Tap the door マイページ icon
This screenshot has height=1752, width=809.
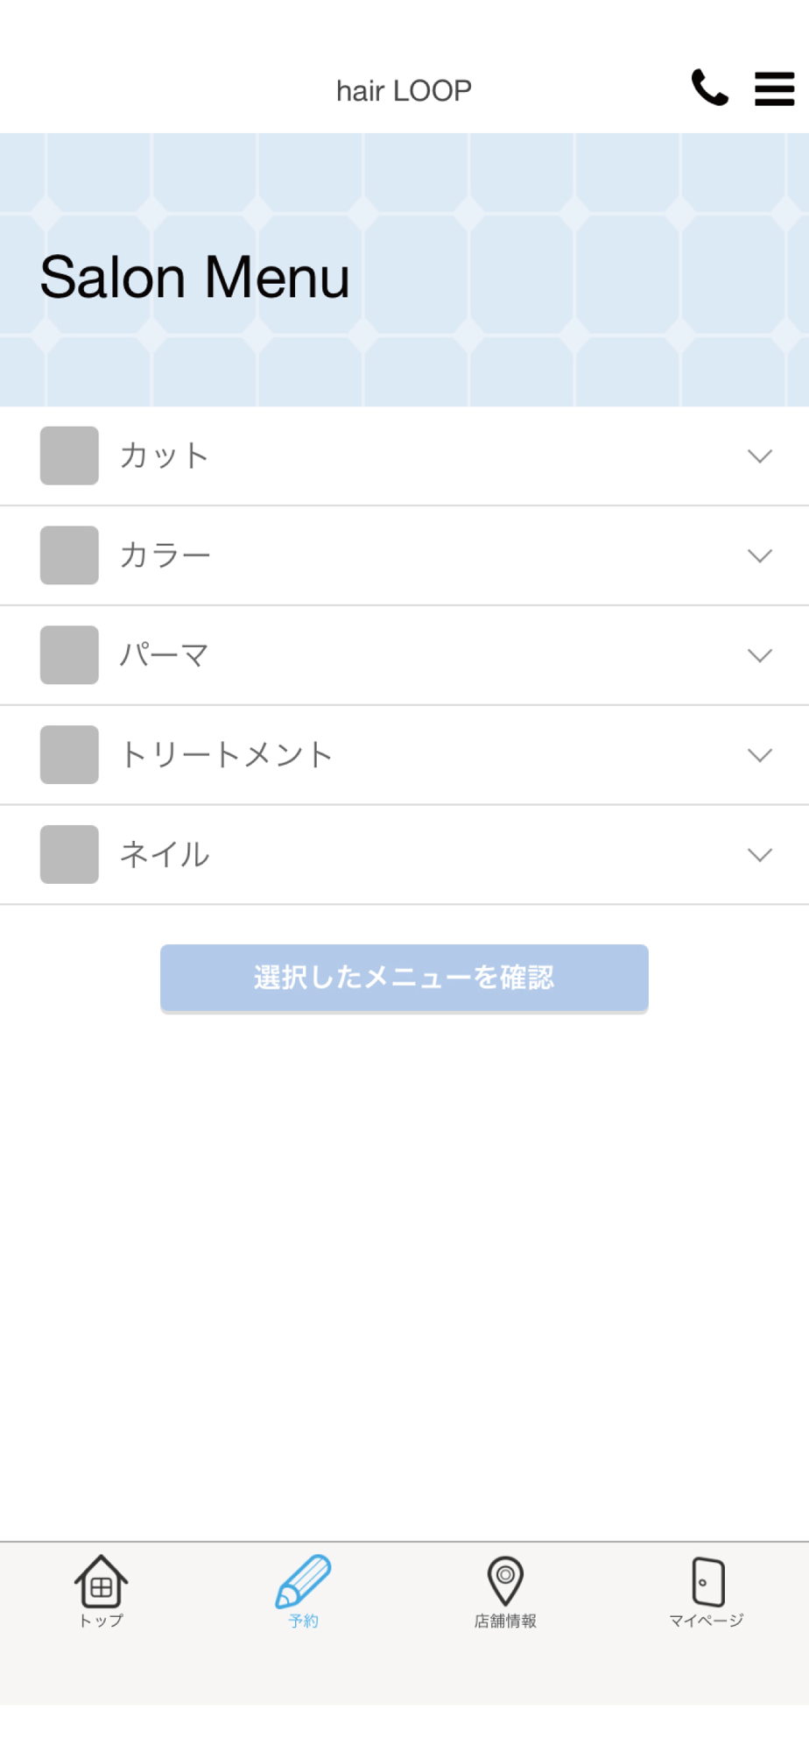coord(707,1581)
